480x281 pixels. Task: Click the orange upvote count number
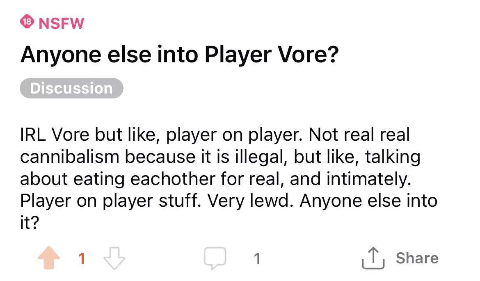tap(82, 258)
